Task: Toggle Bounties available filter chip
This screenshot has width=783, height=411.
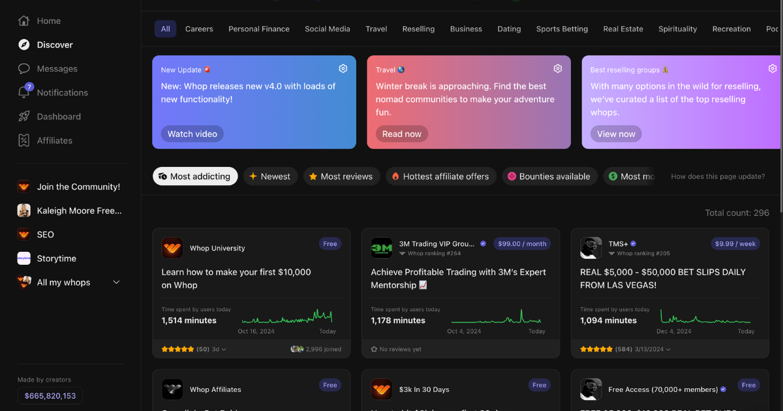Action: (549, 176)
